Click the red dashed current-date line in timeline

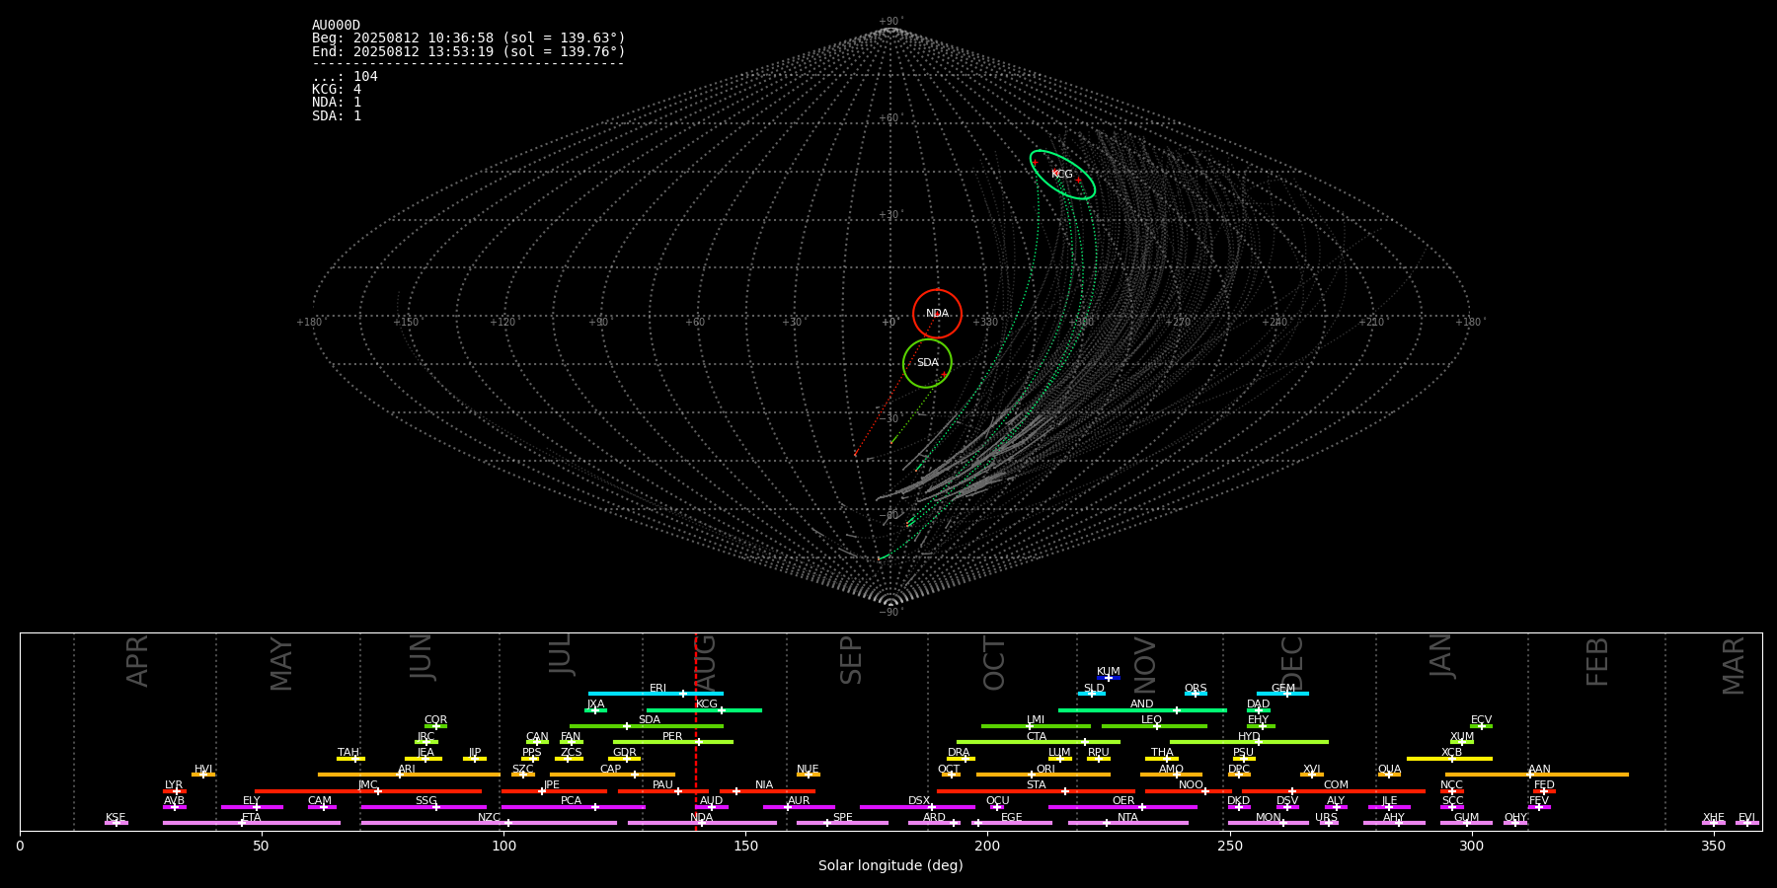(x=695, y=730)
